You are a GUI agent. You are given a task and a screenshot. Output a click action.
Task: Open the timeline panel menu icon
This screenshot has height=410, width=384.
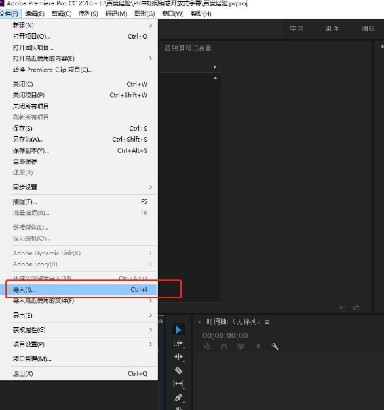coord(267,322)
